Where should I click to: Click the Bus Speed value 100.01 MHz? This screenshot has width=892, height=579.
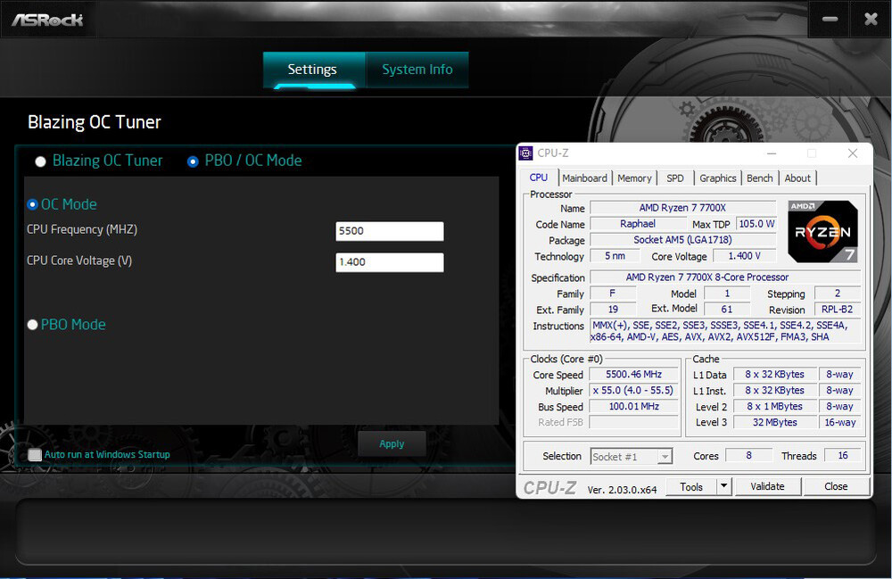coord(633,406)
